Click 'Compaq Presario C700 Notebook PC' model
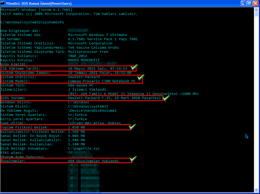The image size is (260, 194). (x=102, y=81)
